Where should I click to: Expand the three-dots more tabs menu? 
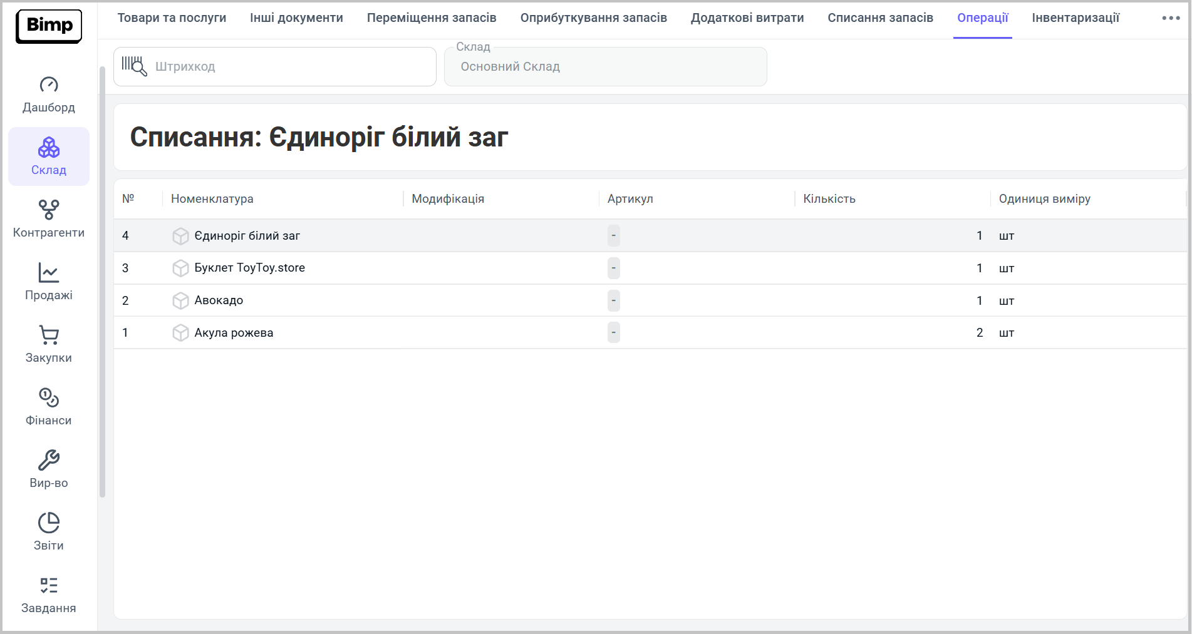pos(1171,18)
